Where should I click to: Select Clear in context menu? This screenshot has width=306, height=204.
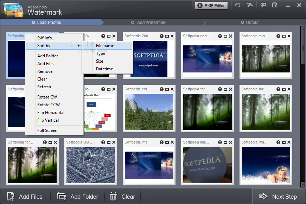[x=54, y=79]
